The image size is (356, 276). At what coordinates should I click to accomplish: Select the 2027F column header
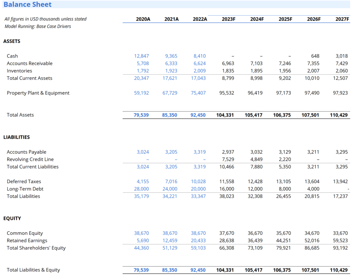(342, 19)
